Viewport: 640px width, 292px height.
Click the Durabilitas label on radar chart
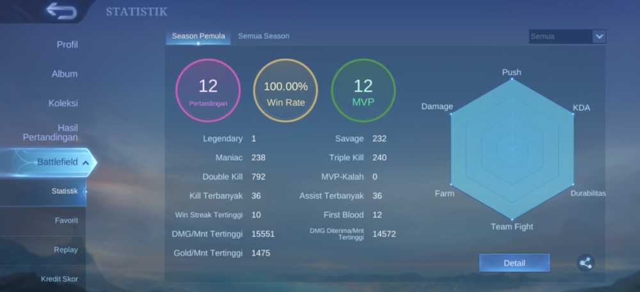pyautogui.click(x=588, y=194)
